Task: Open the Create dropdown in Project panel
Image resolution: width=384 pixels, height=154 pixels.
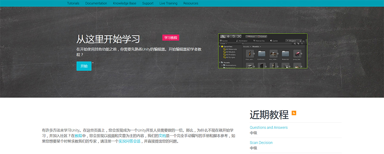Action: pos(224,44)
